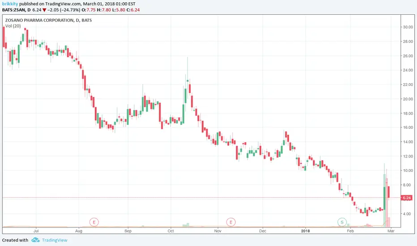The image size is (417, 246).
Task: Click the Aug label on time axis
Action: (x=79, y=231)
